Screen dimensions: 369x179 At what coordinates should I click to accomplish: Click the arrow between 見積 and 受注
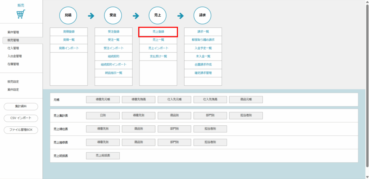[91, 16]
